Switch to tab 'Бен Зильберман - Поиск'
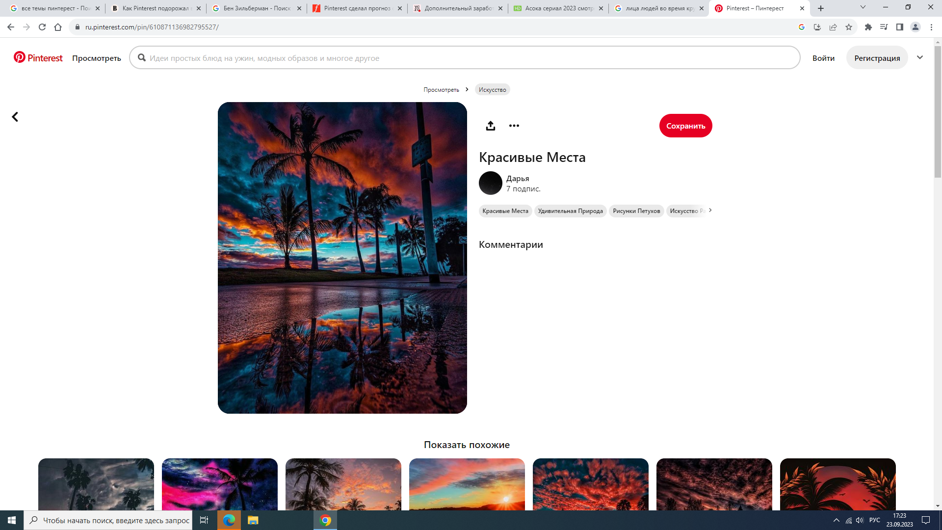This screenshot has width=942, height=530. pyautogui.click(x=257, y=8)
